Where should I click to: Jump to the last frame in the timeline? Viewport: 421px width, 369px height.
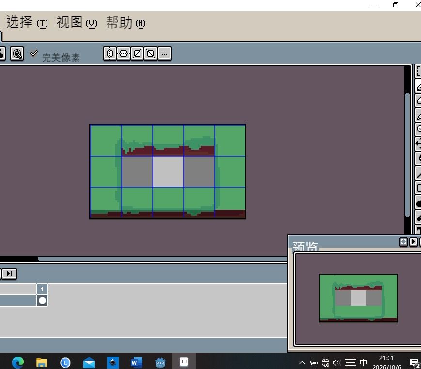coord(9,273)
